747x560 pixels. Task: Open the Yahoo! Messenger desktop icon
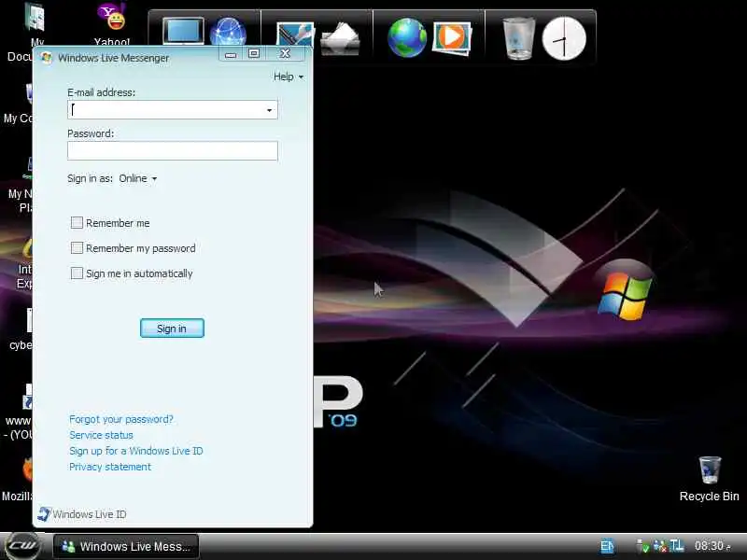point(112,22)
